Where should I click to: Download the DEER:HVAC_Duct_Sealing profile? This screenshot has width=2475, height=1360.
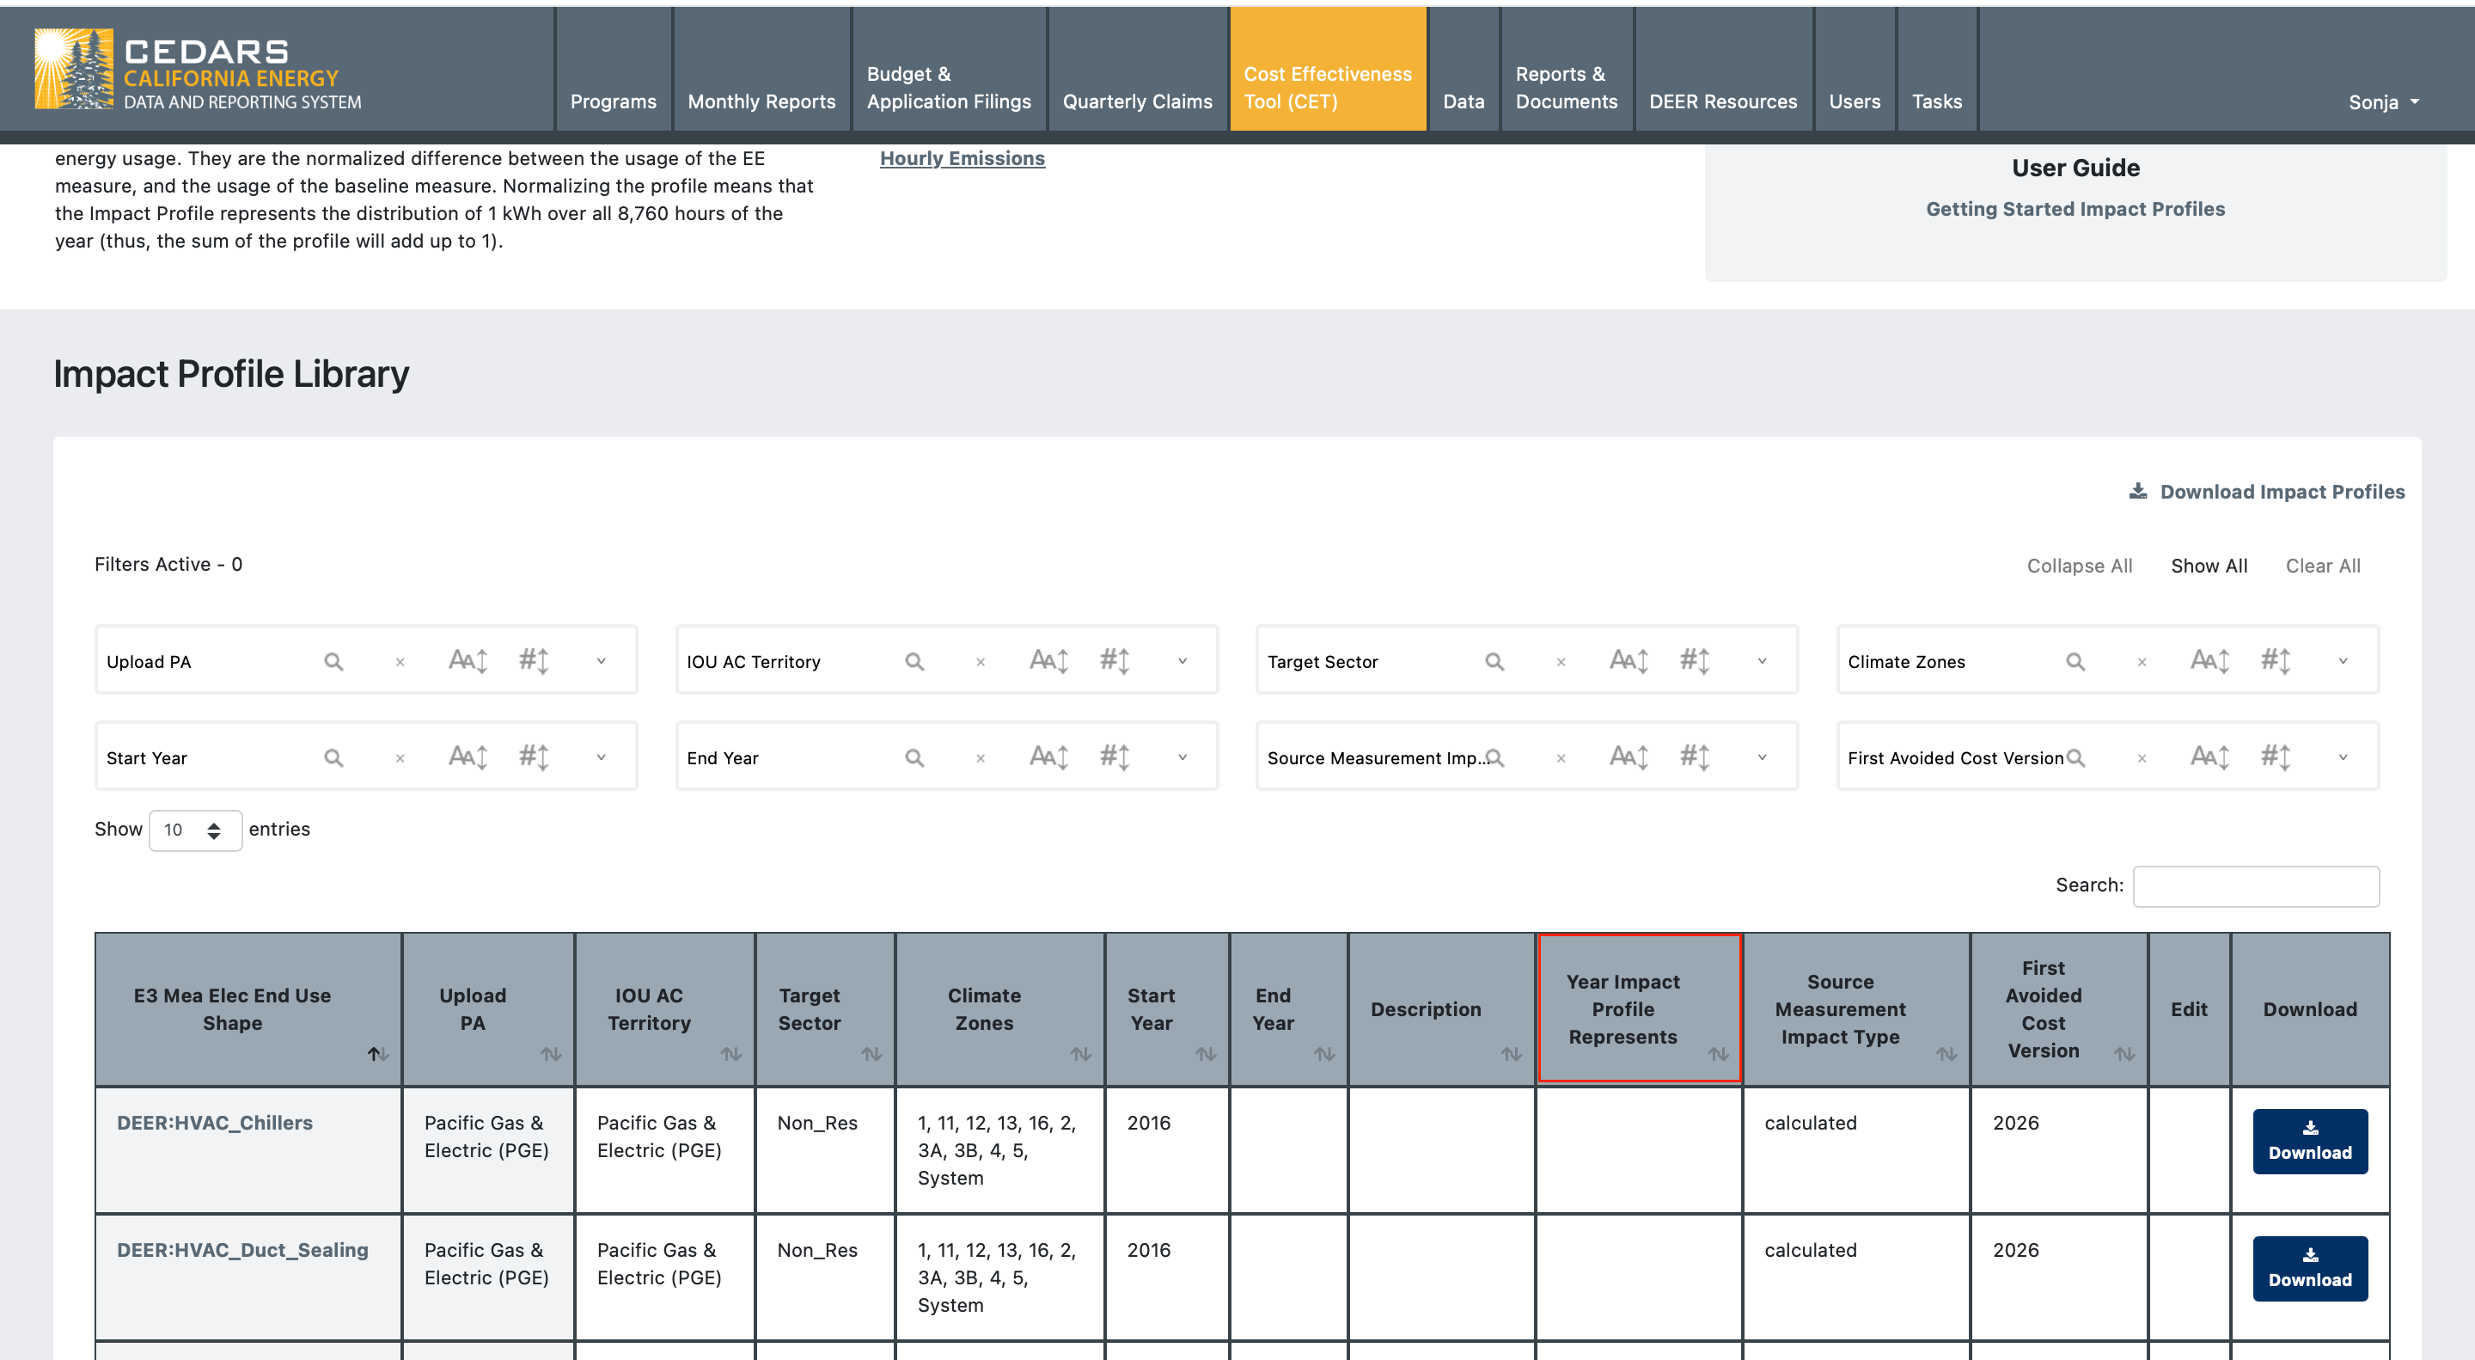tap(2310, 1269)
